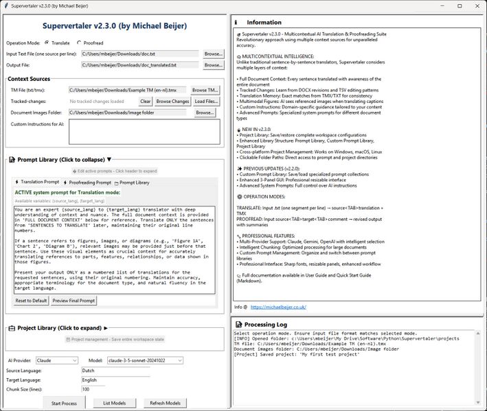
Task: Open the AI Provider Claude dropdown
Action: point(57,360)
